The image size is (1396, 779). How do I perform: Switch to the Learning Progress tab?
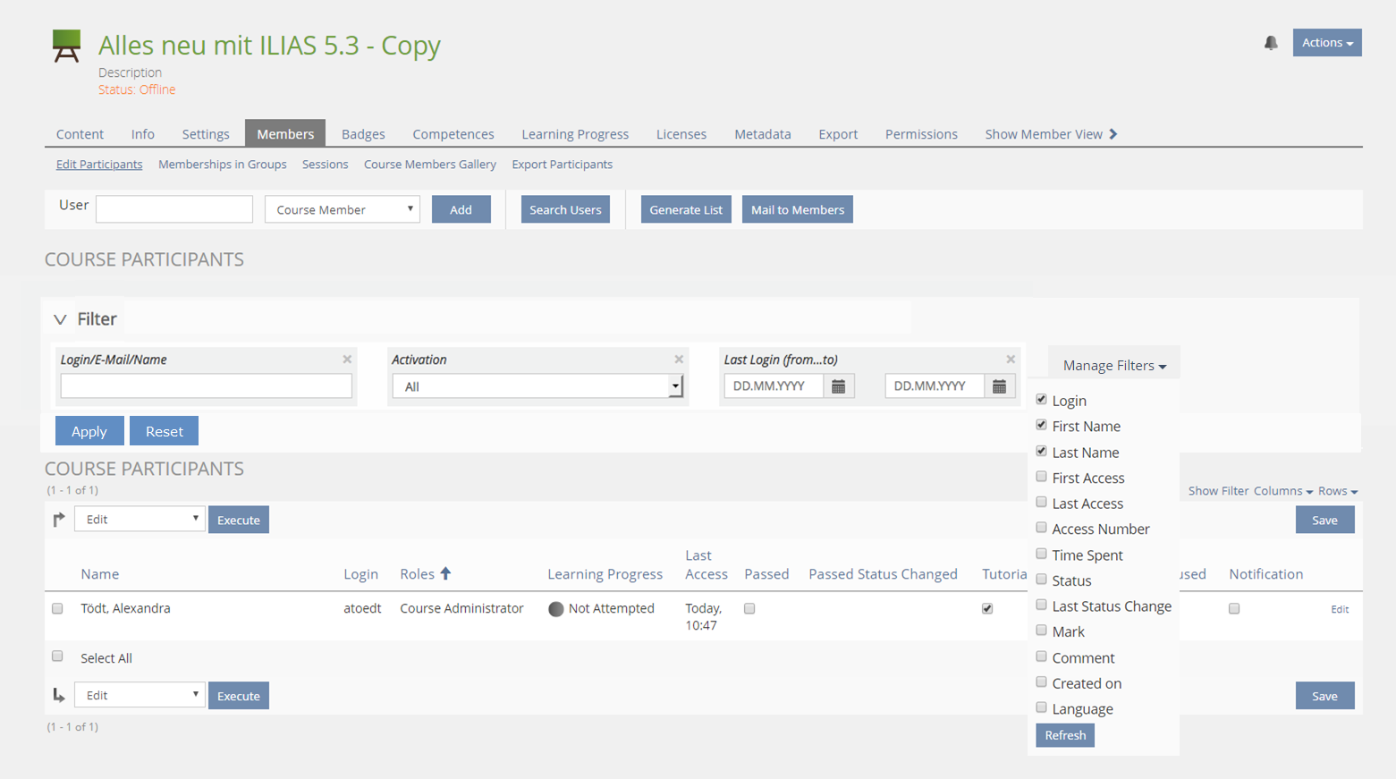[x=574, y=134]
